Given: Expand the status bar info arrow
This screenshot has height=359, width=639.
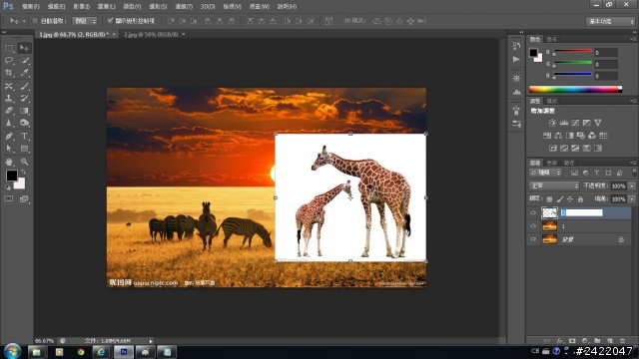Looking at the screenshot, I should click(x=151, y=341).
